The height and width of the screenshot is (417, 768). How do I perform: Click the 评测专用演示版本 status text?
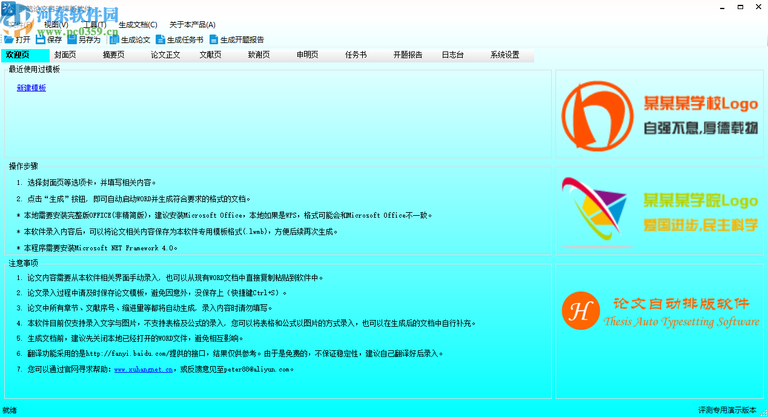[x=727, y=410]
